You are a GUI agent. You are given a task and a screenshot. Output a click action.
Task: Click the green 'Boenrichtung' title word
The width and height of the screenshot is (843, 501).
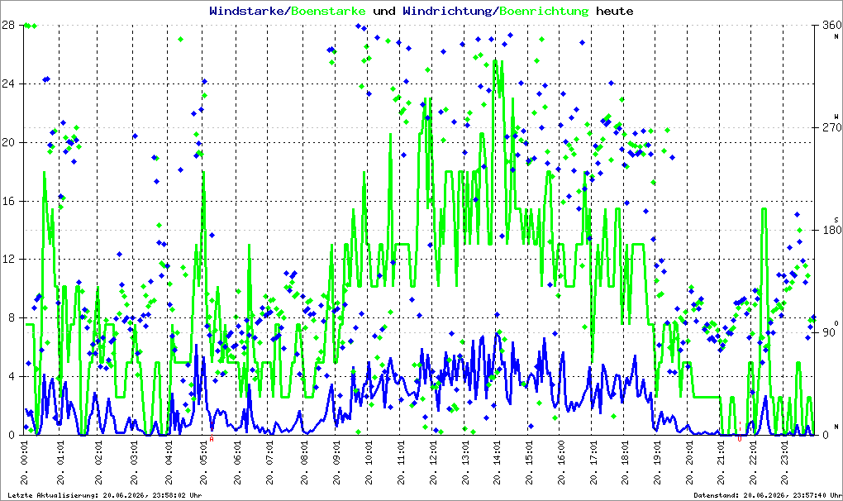coord(544,11)
